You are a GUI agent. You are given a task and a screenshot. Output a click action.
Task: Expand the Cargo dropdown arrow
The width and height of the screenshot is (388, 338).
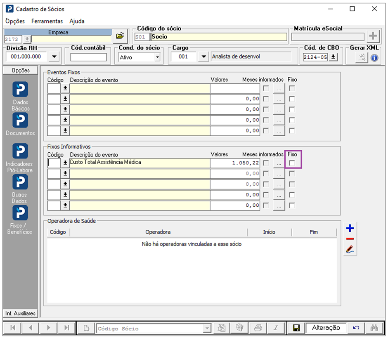203,57
